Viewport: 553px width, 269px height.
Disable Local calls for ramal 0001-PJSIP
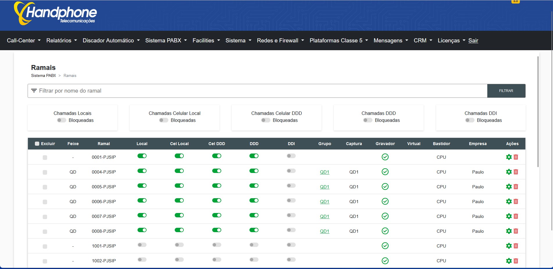(142, 156)
